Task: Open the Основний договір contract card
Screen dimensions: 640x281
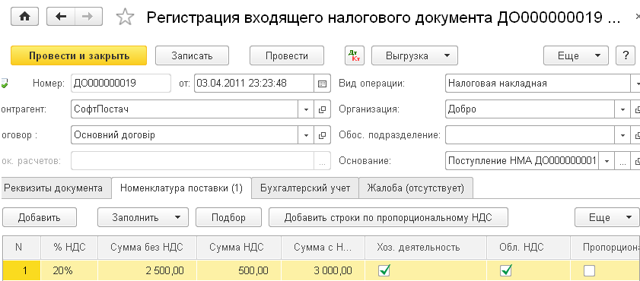Action: [x=322, y=135]
